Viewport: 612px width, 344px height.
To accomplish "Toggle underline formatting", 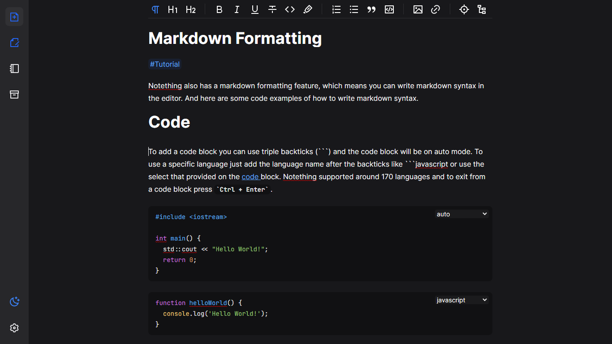I will point(254,9).
